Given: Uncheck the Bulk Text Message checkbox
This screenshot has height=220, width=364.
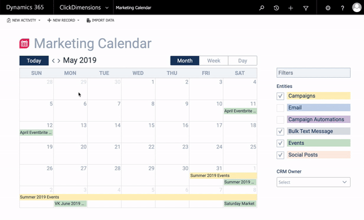Looking at the screenshot, I should coord(280,132).
